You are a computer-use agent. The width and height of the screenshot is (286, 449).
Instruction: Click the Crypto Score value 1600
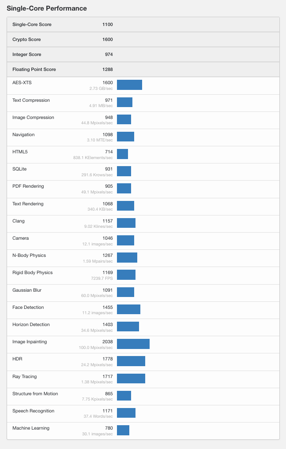[107, 40]
